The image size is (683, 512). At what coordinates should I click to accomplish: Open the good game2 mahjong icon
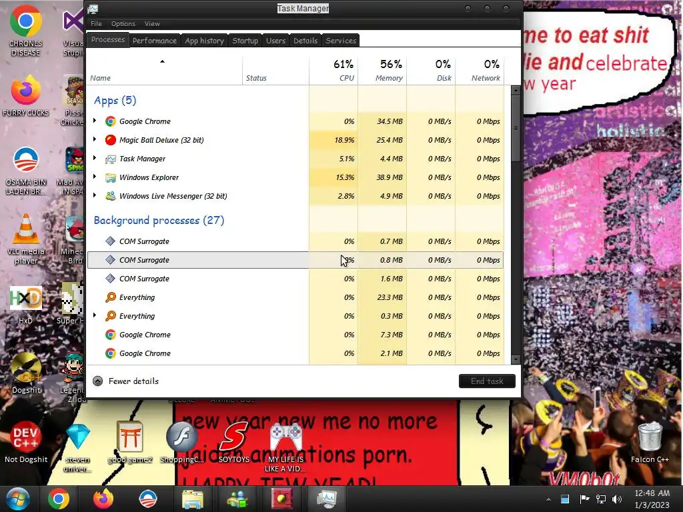click(x=130, y=443)
